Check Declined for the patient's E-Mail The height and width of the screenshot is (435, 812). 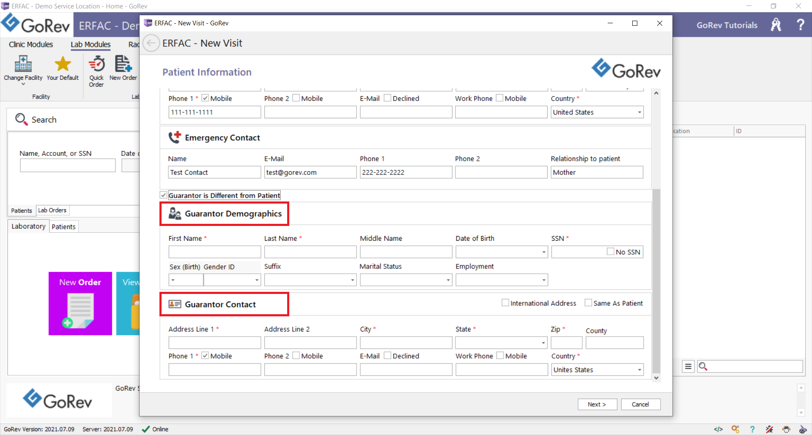point(387,98)
